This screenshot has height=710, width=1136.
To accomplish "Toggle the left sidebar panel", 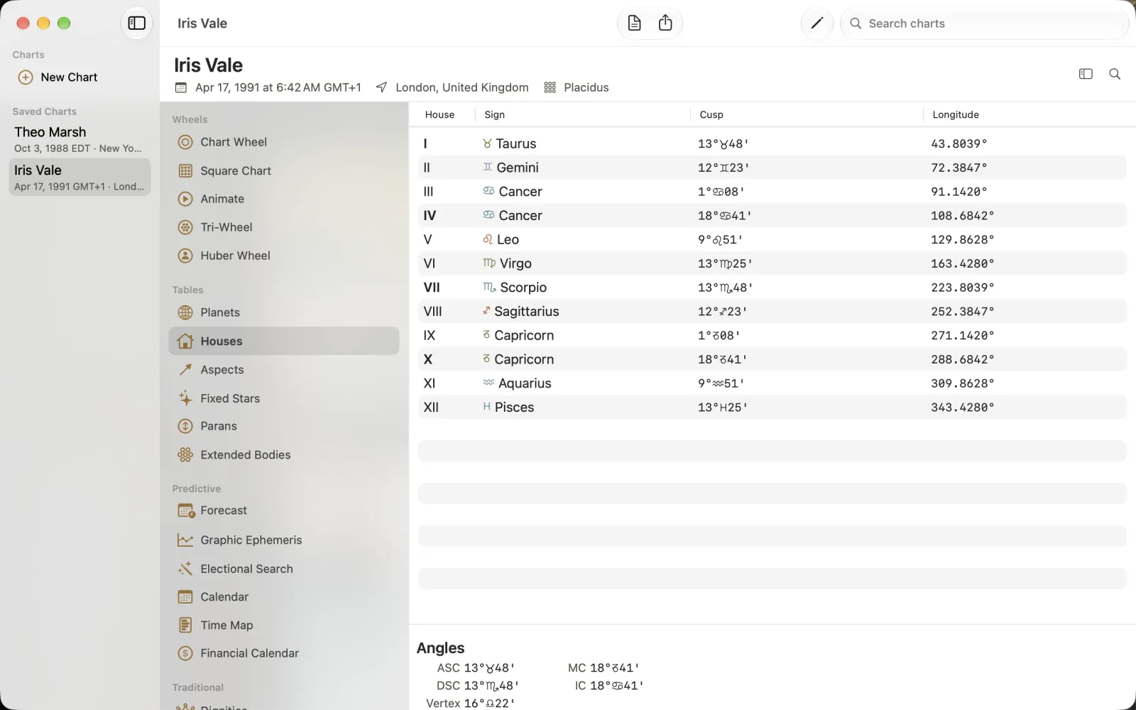I will click(x=136, y=23).
